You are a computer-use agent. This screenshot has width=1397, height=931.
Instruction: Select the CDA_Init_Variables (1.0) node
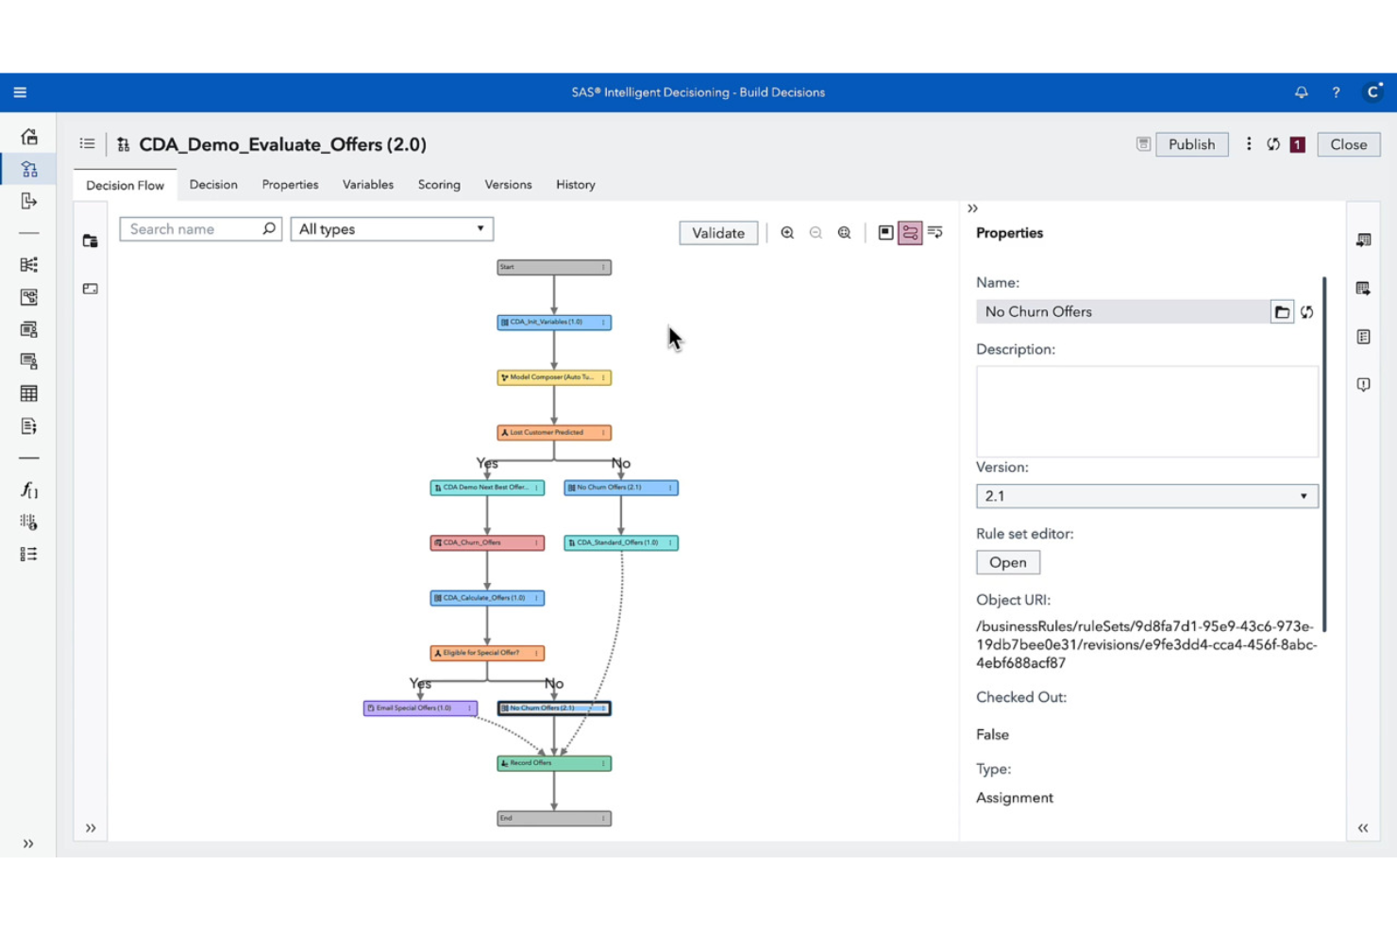point(554,323)
